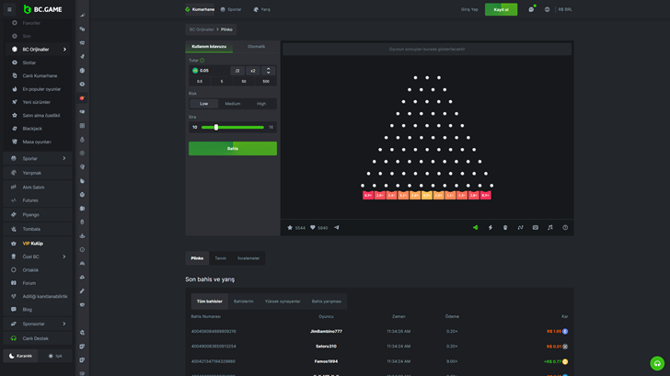This screenshot has width=670, height=376.
Task: Set bet amount preset to 50
Action: click(x=244, y=82)
